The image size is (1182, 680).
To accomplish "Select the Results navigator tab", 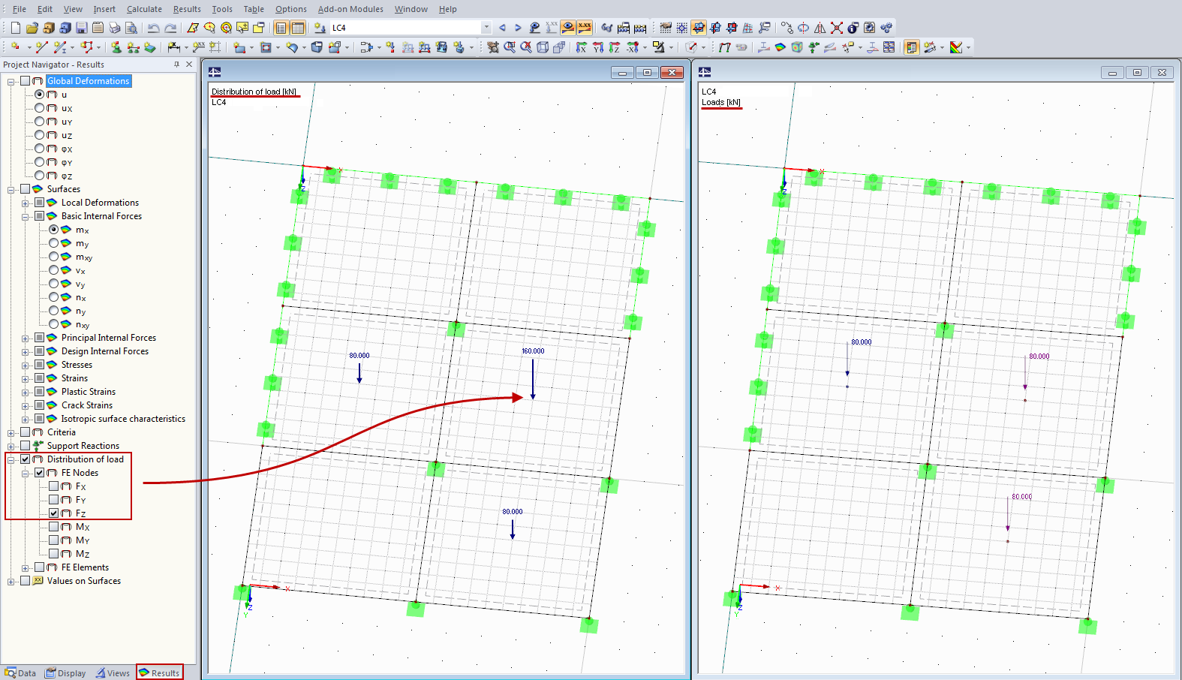I will pos(159,672).
